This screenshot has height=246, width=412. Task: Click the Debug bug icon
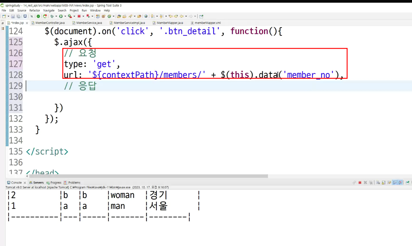tap(52, 16)
